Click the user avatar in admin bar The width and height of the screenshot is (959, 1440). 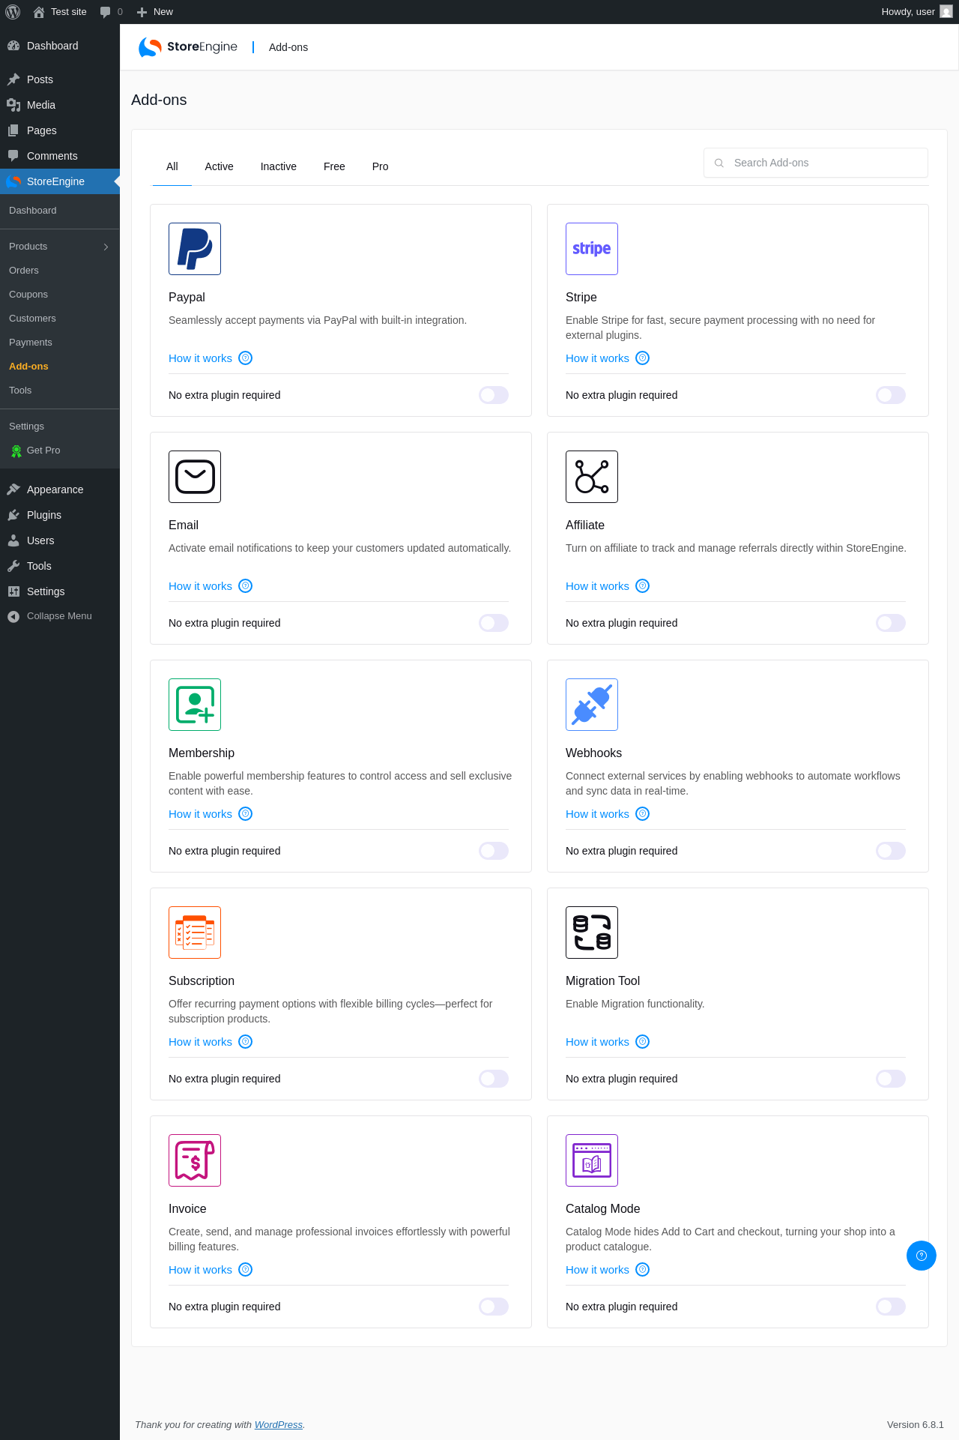(946, 11)
